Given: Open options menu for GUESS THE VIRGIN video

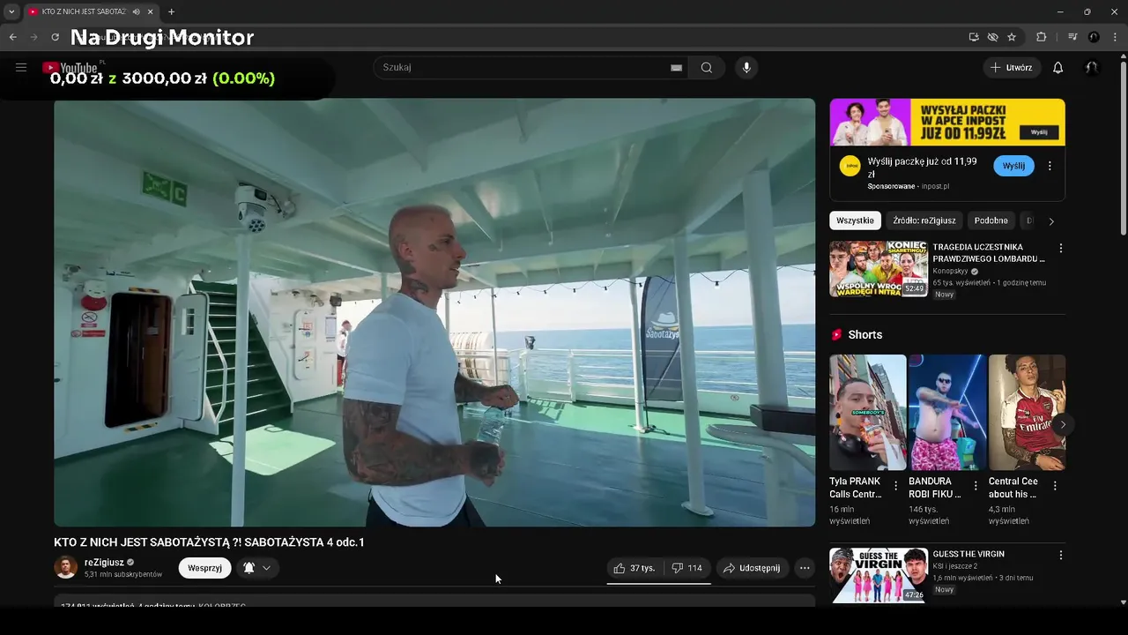Looking at the screenshot, I should (1061, 556).
